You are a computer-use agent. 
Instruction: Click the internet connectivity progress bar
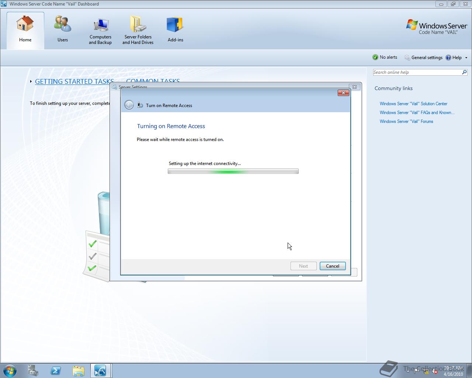[x=233, y=171]
